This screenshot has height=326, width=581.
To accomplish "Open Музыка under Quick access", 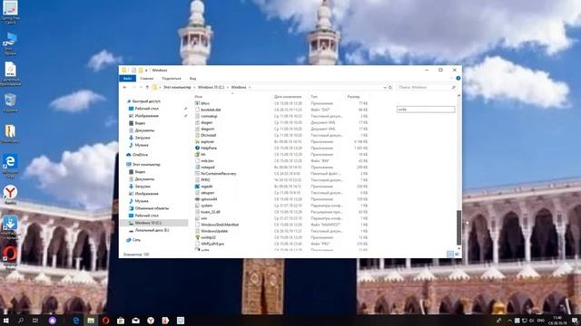I will pos(142,145).
